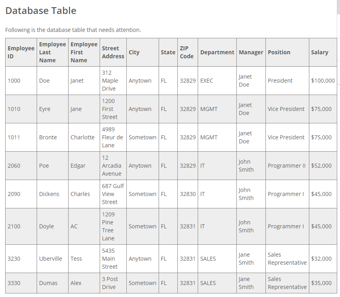Click John Smith manager cell for Programmer II
This screenshot has height=297, width=340.
246,165
